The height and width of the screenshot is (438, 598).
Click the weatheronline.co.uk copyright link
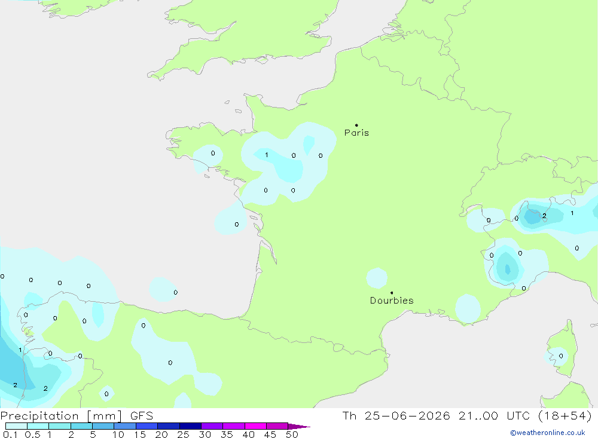(548, 433)
